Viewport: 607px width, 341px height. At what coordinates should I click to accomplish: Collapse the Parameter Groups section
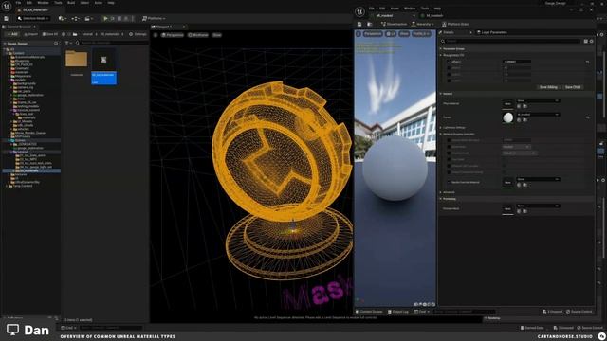pyautogui.click(x=441, y=49)
